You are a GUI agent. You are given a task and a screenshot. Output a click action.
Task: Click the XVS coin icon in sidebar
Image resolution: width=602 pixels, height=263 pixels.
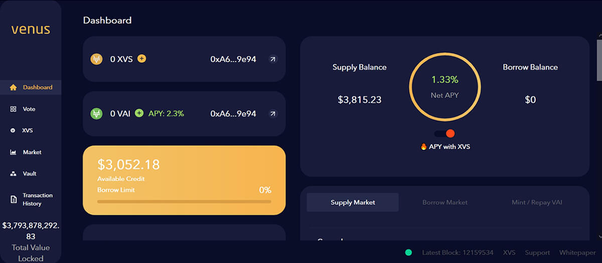(14, 130)
